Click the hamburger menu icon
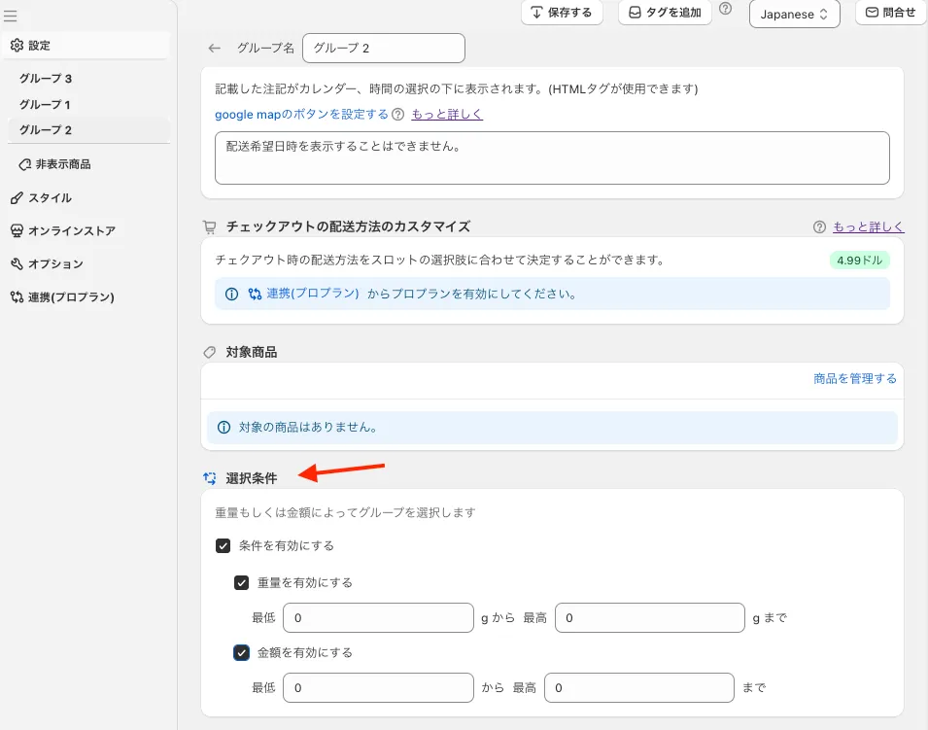The height and width of the screenshot is (730, 928). point(11,17)
